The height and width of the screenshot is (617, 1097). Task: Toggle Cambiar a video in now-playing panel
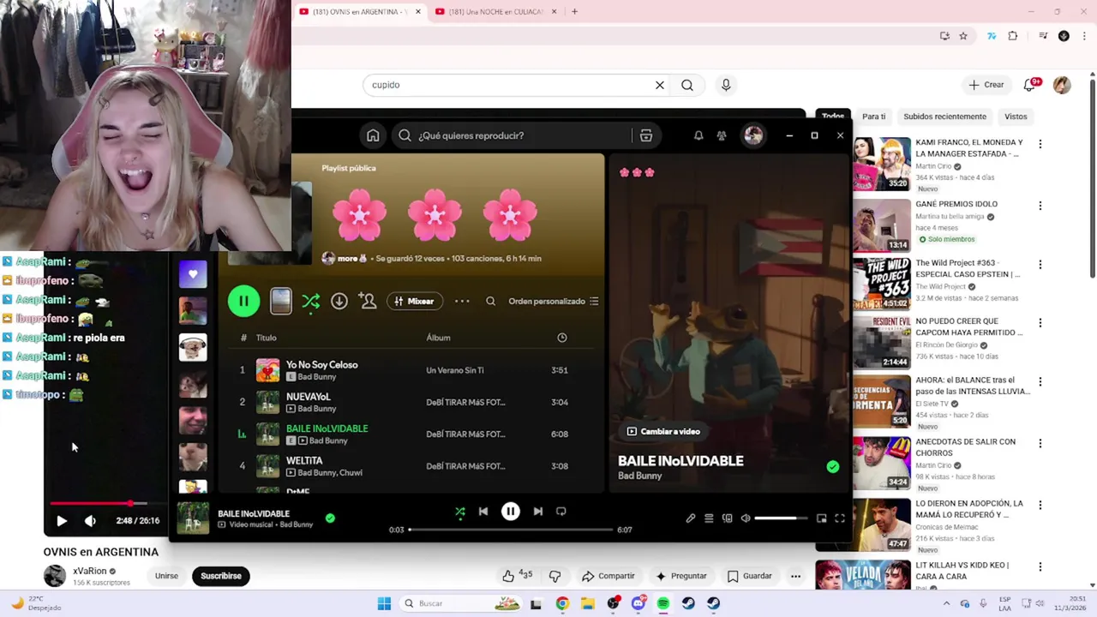(663, 431)
